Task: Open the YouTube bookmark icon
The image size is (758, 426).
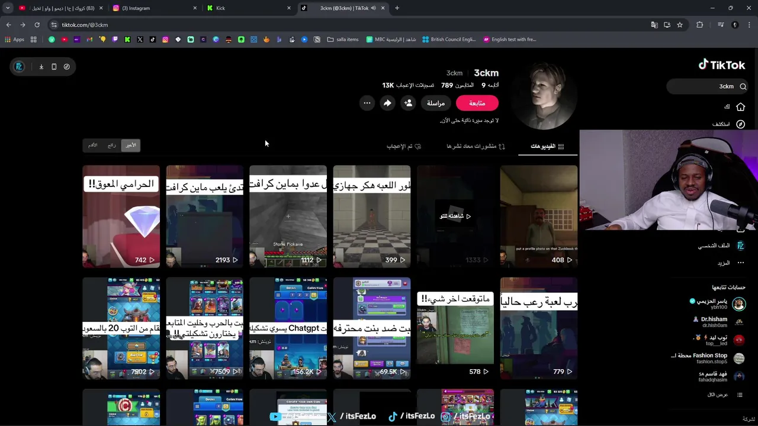Action: tap(65, 40)
